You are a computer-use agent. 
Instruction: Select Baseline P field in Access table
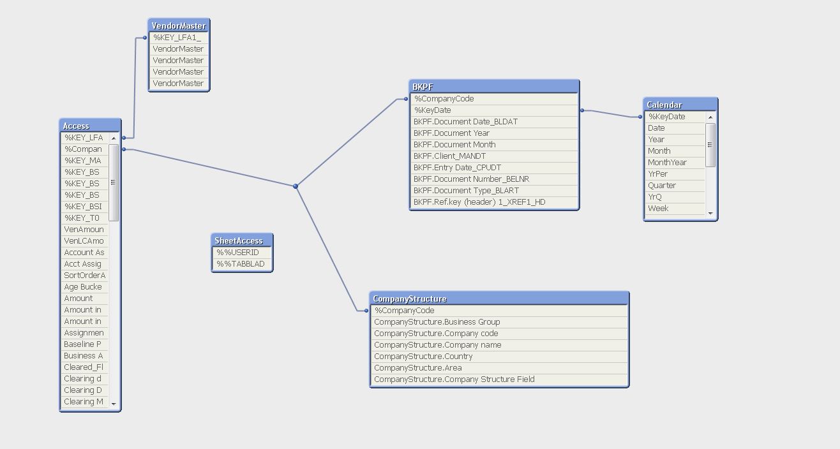click(x=86, y=344)
